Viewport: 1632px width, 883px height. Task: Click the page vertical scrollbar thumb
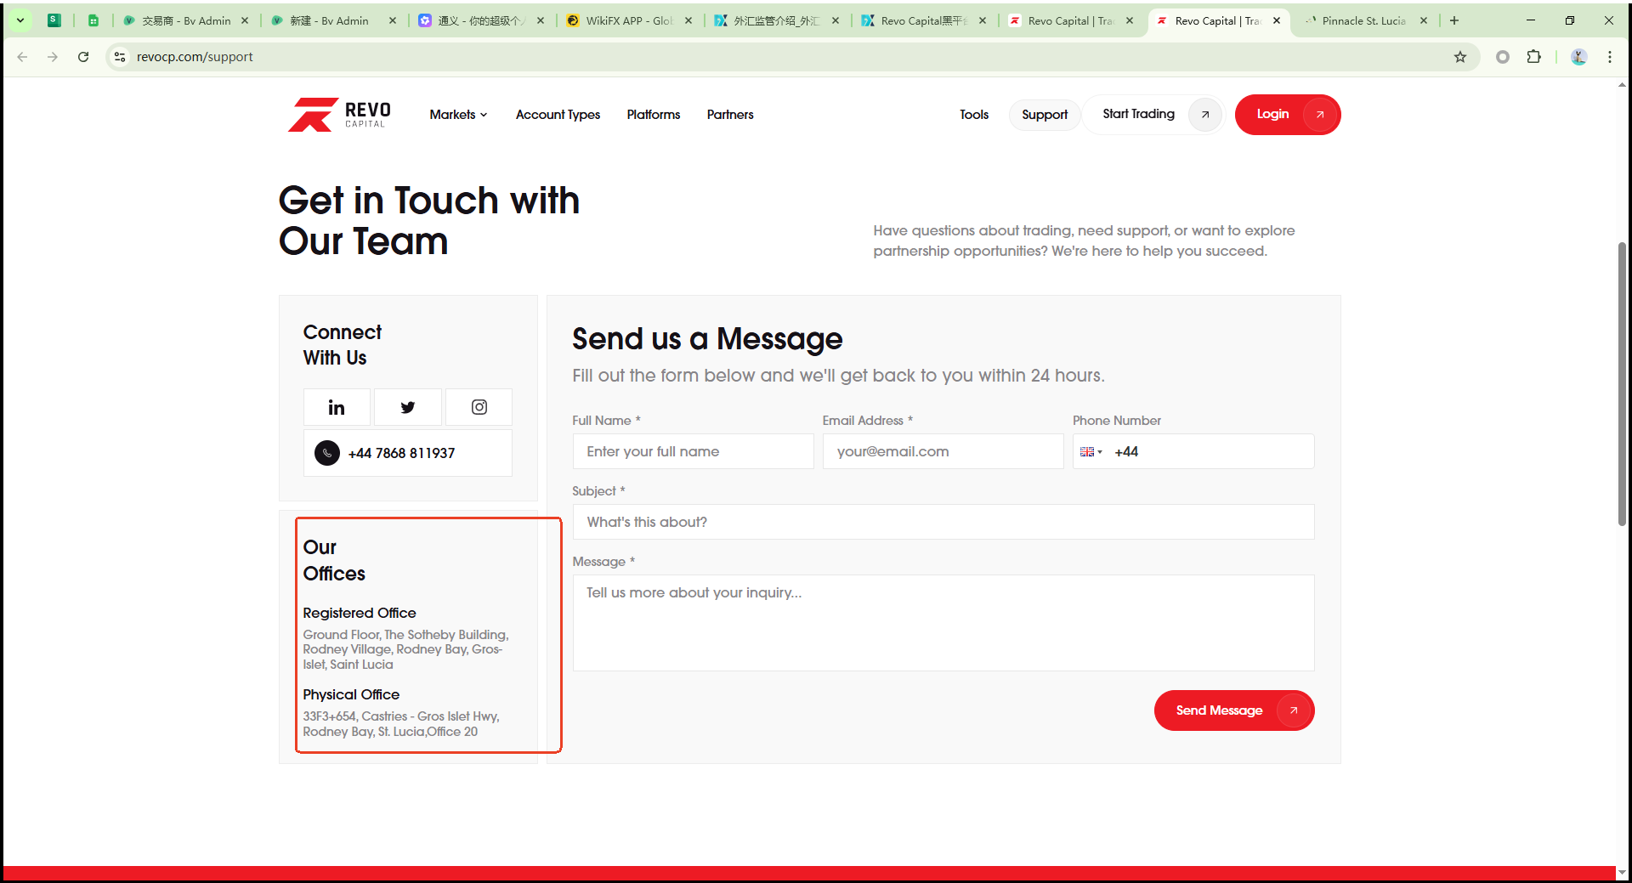(x=1622, y=382)
